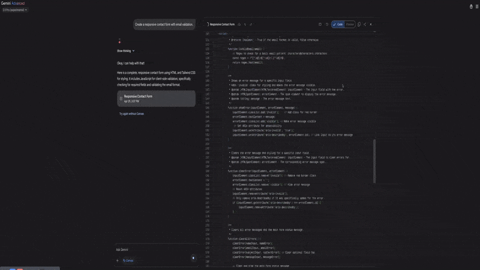The image size is (480, 270).
Task: Click the Responsive Contact Form title in Canvas header
Action: (222, 24)
